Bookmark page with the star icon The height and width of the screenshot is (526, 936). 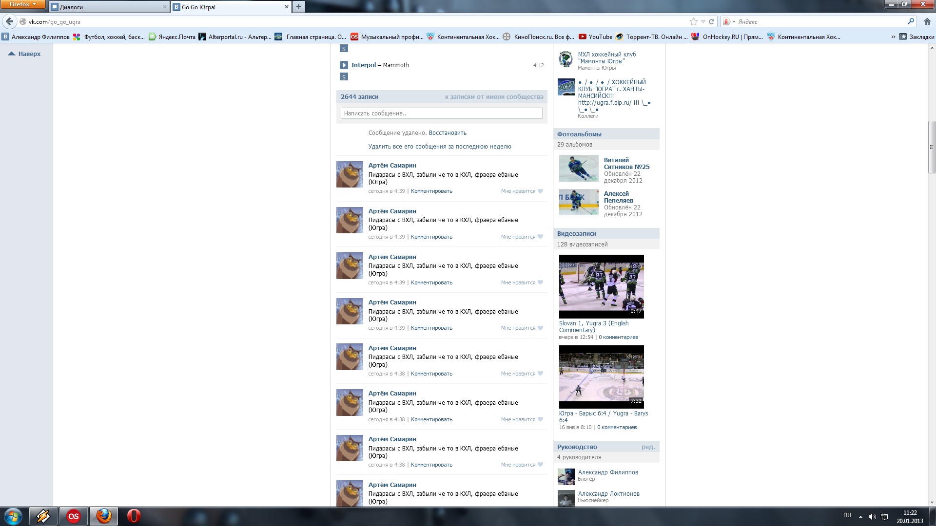693,21
